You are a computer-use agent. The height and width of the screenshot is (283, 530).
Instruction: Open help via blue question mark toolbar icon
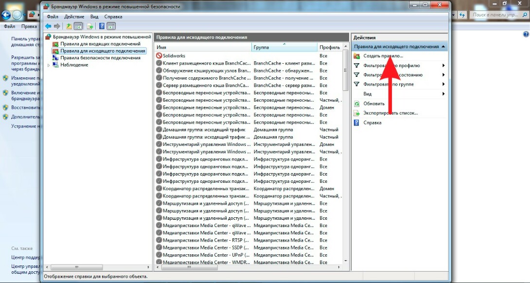(x=102, y=26)
